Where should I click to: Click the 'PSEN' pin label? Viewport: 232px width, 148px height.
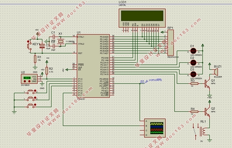81,65
